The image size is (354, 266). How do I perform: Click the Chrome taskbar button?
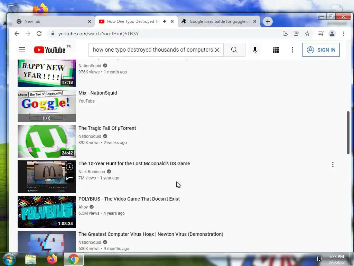click(74, 259)
